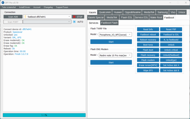The width and height of the screenshot is (190, 119).
Task: Click the STOP button
Action: pyautogui.click(x=78, y=17)
